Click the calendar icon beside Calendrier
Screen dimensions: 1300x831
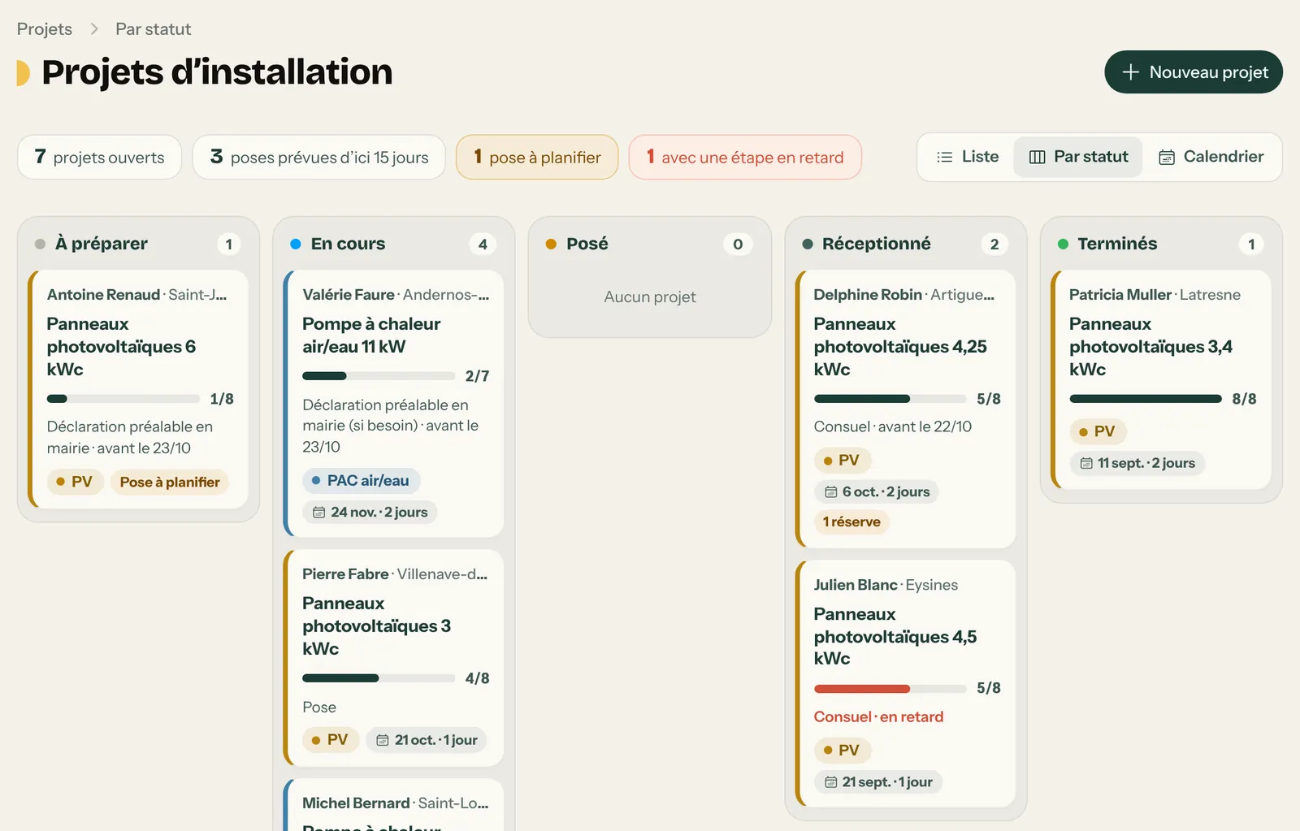[x=1167, y=157]
